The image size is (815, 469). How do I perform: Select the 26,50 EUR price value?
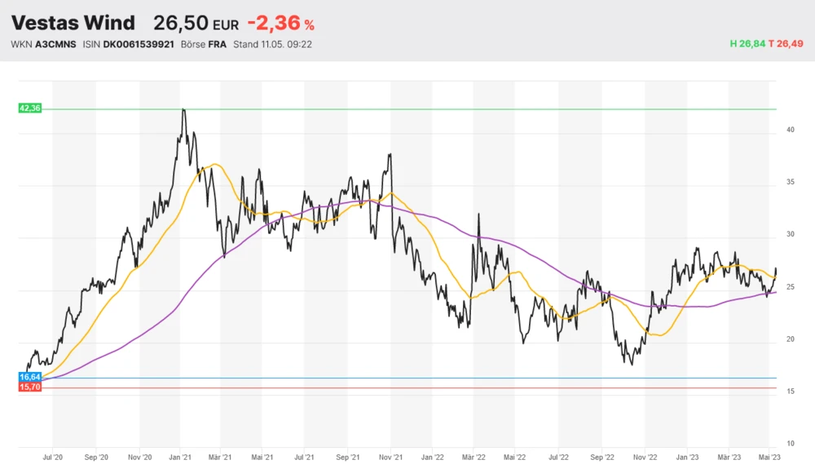click(196, 23)
